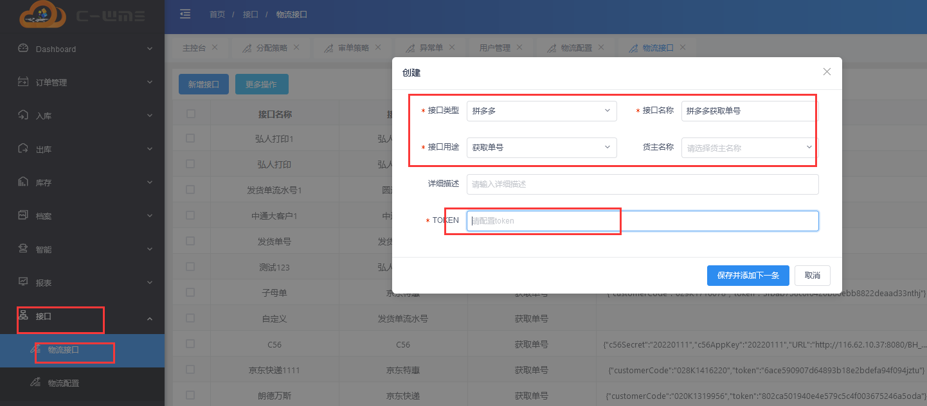The image size is (927, 406).
Task: Click 保存并添加下一条 button
Action: tap(748, 276)
